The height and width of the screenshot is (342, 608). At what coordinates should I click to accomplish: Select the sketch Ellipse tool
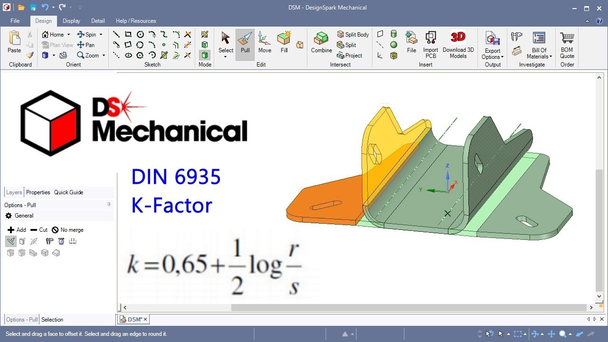(x=128, y=55)
